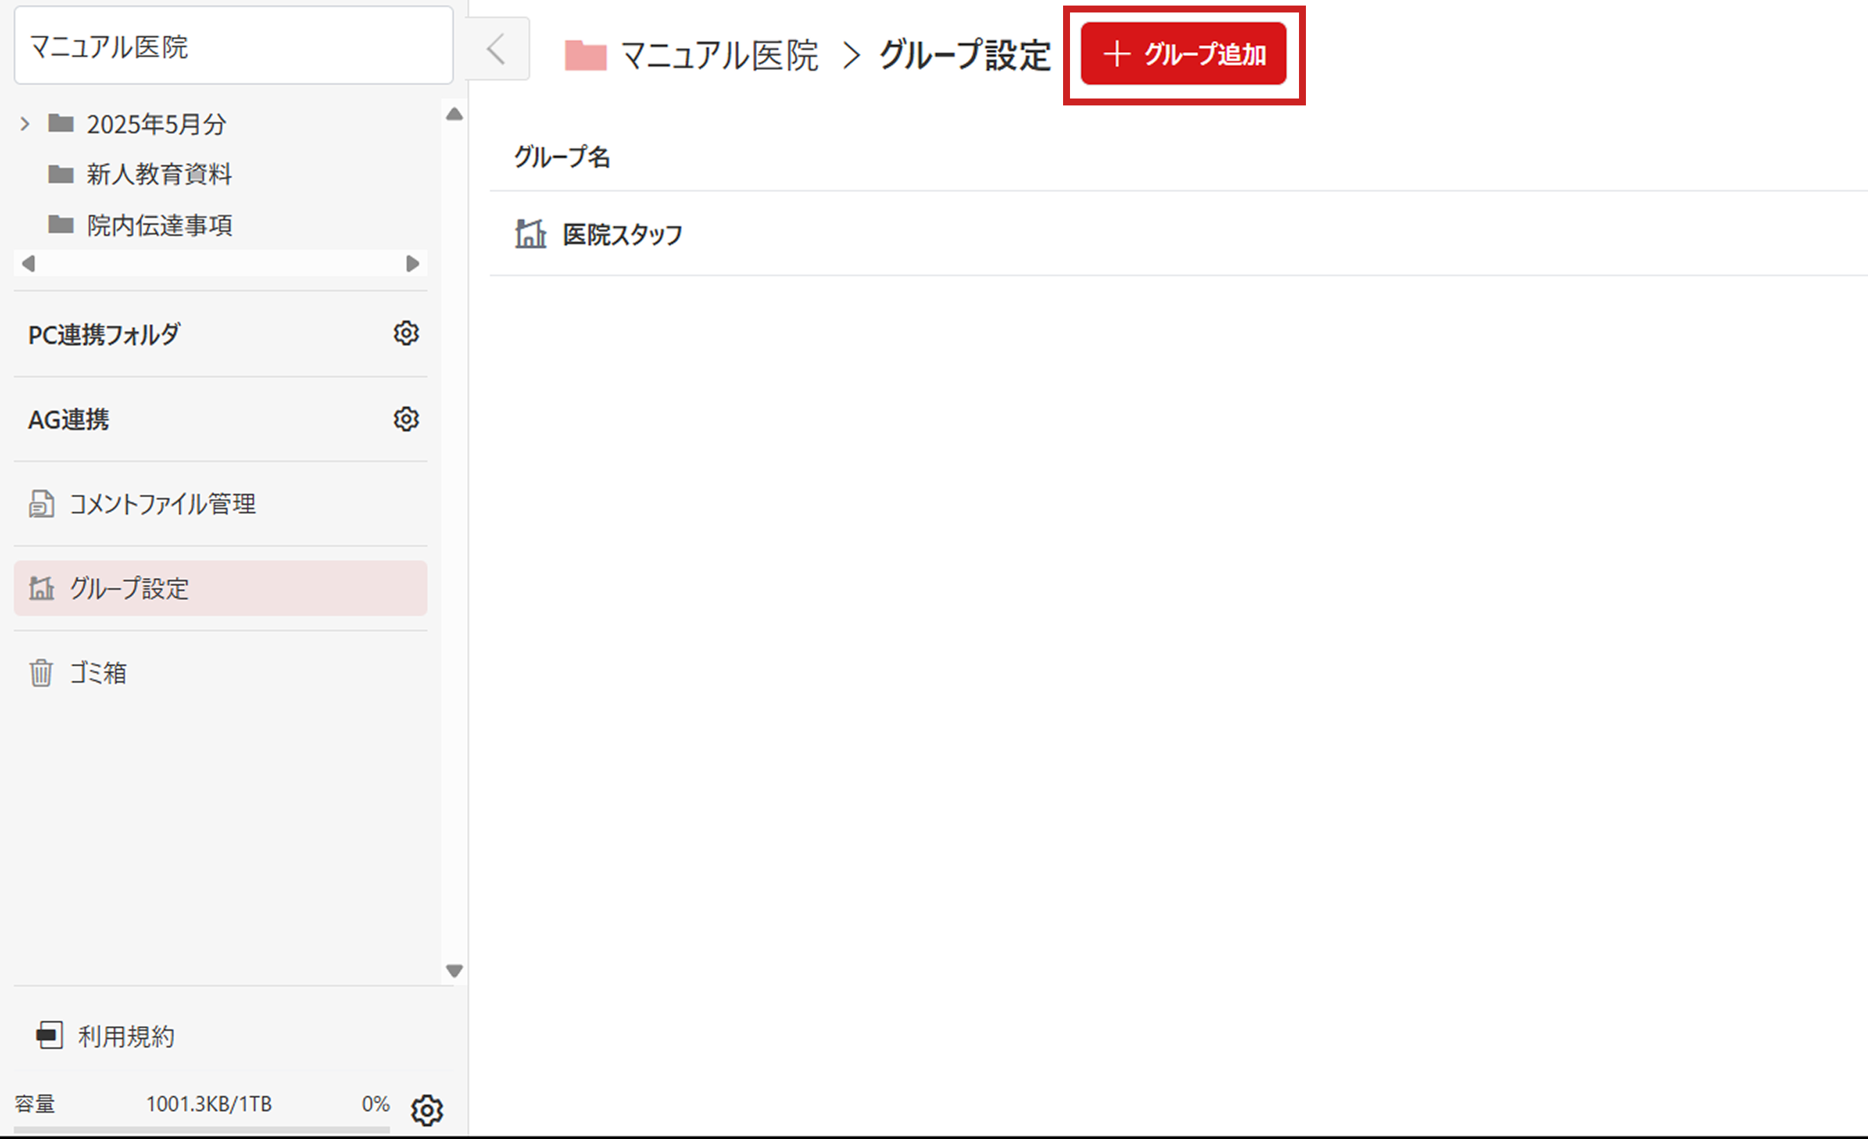Image resolution: width=1868 pixels, height=1139 pixels.
Task: Click the folder icon beside 院内伝達事項
Action: point(60,224)
